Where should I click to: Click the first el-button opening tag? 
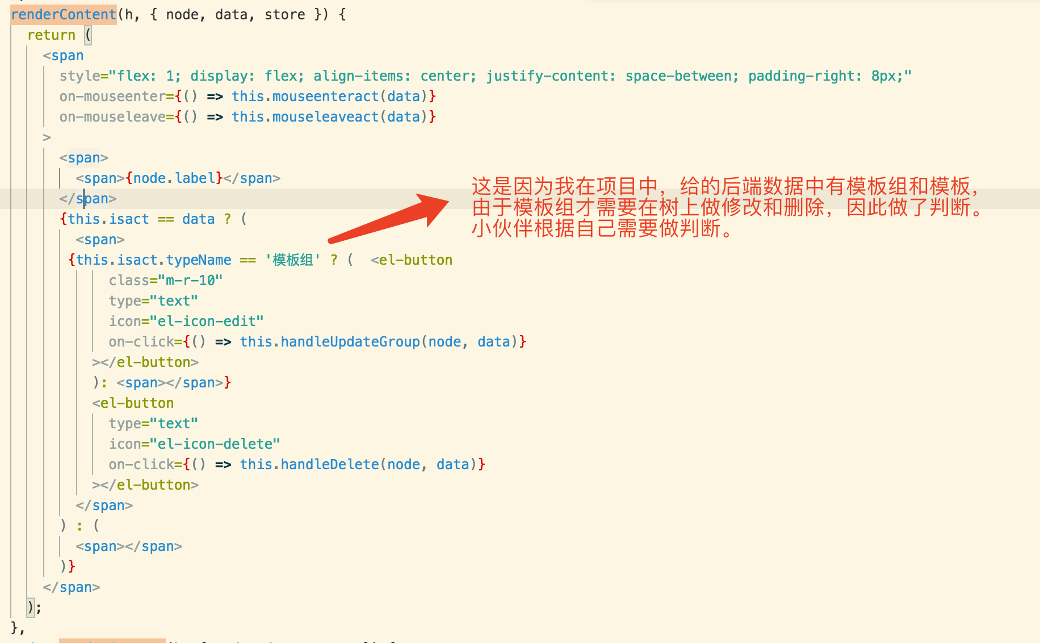pyautogui.click(x=412, y=260)
